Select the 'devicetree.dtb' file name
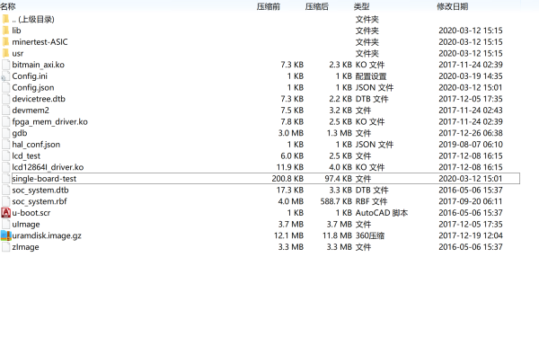 click(39, 99)
